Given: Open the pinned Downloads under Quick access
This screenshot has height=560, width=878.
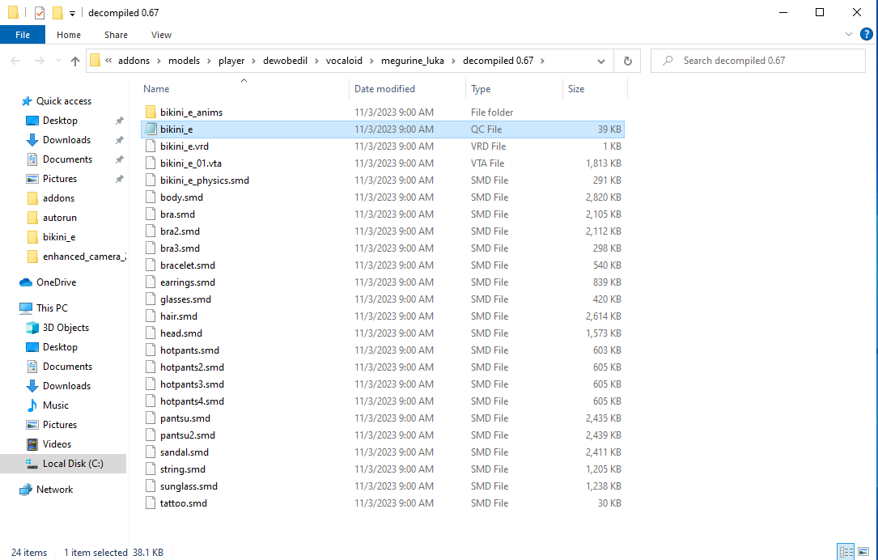Looking at the screenshot, I should coord(66,140).
